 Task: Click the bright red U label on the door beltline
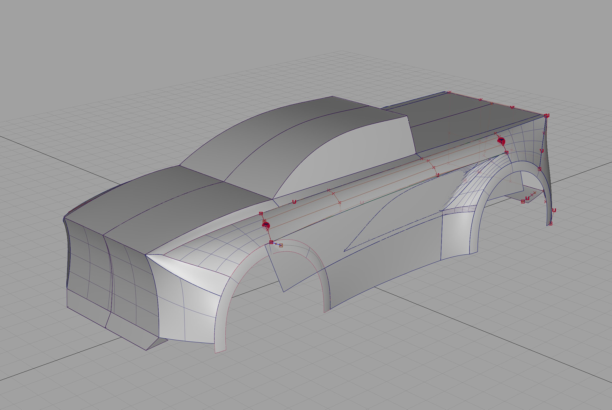(x=294, y=202)
